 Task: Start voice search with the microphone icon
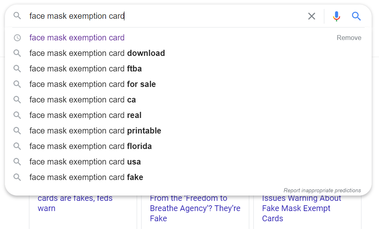(336, 16)
